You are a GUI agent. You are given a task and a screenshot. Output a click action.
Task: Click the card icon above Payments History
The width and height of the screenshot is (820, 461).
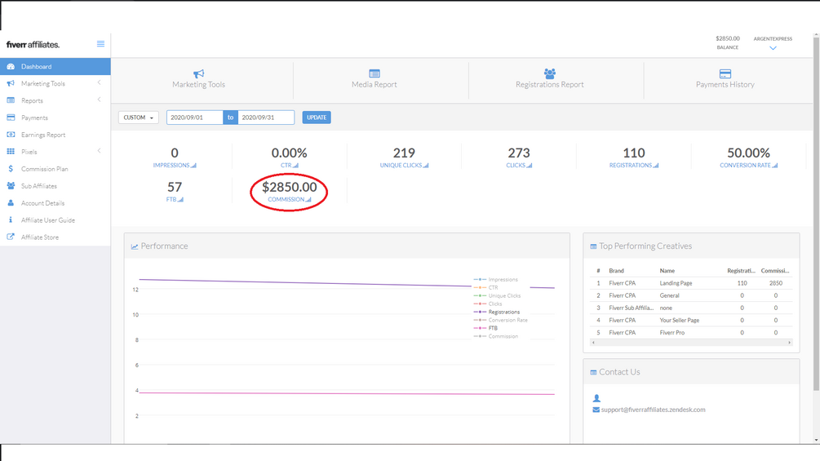725,73
